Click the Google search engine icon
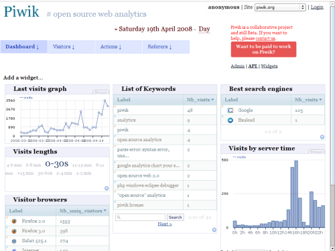 point(230,110)
